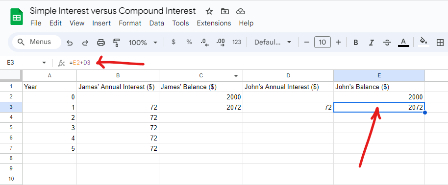Image resolution: width=448 pixels, height=185 pixels.
Task: Increase font size with plus button
Action: tap(338, 42)
